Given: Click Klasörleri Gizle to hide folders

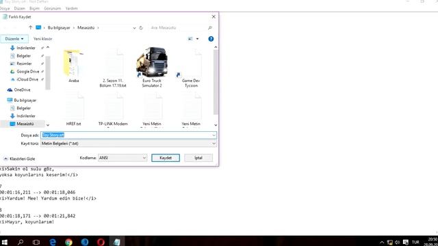Looking at the screenshot, I should (x=19, y=159).
